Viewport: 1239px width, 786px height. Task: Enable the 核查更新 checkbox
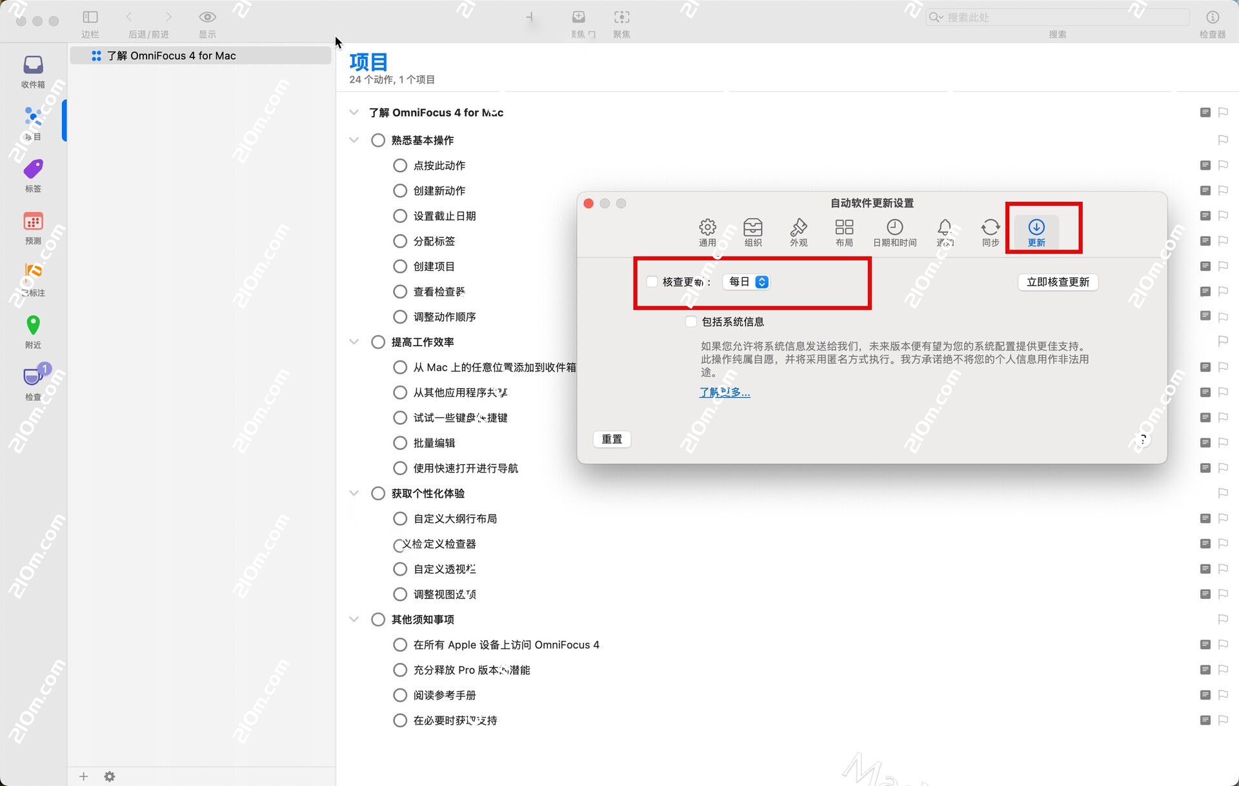tap(652, 282)
